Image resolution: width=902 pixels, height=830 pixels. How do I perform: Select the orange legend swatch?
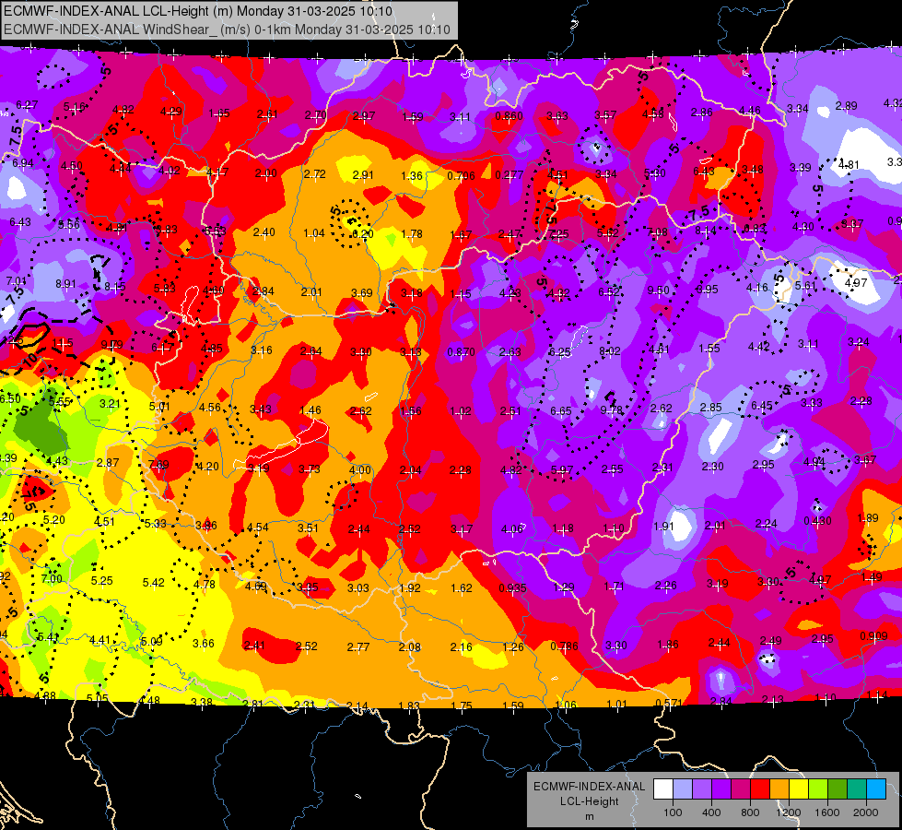click(x=779, y=788)
